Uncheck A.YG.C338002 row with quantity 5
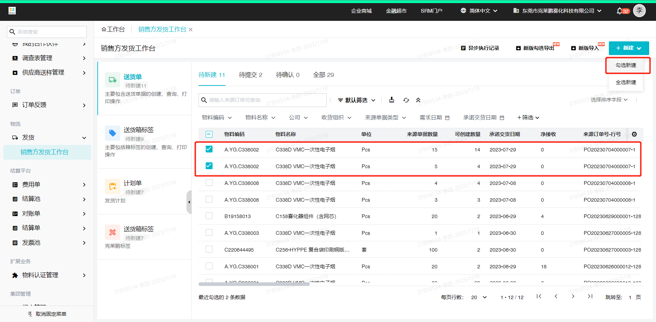 coord(209,166)
